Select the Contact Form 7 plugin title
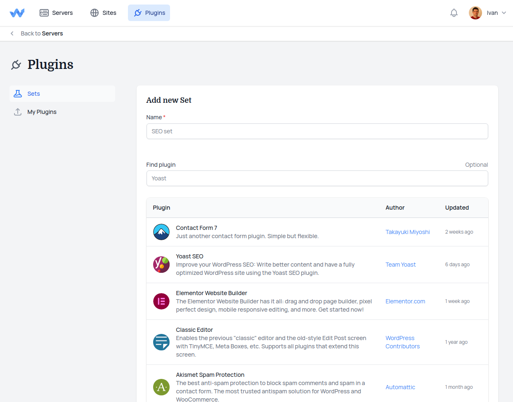Screen dimensions: 513x402 click(196, 228)
